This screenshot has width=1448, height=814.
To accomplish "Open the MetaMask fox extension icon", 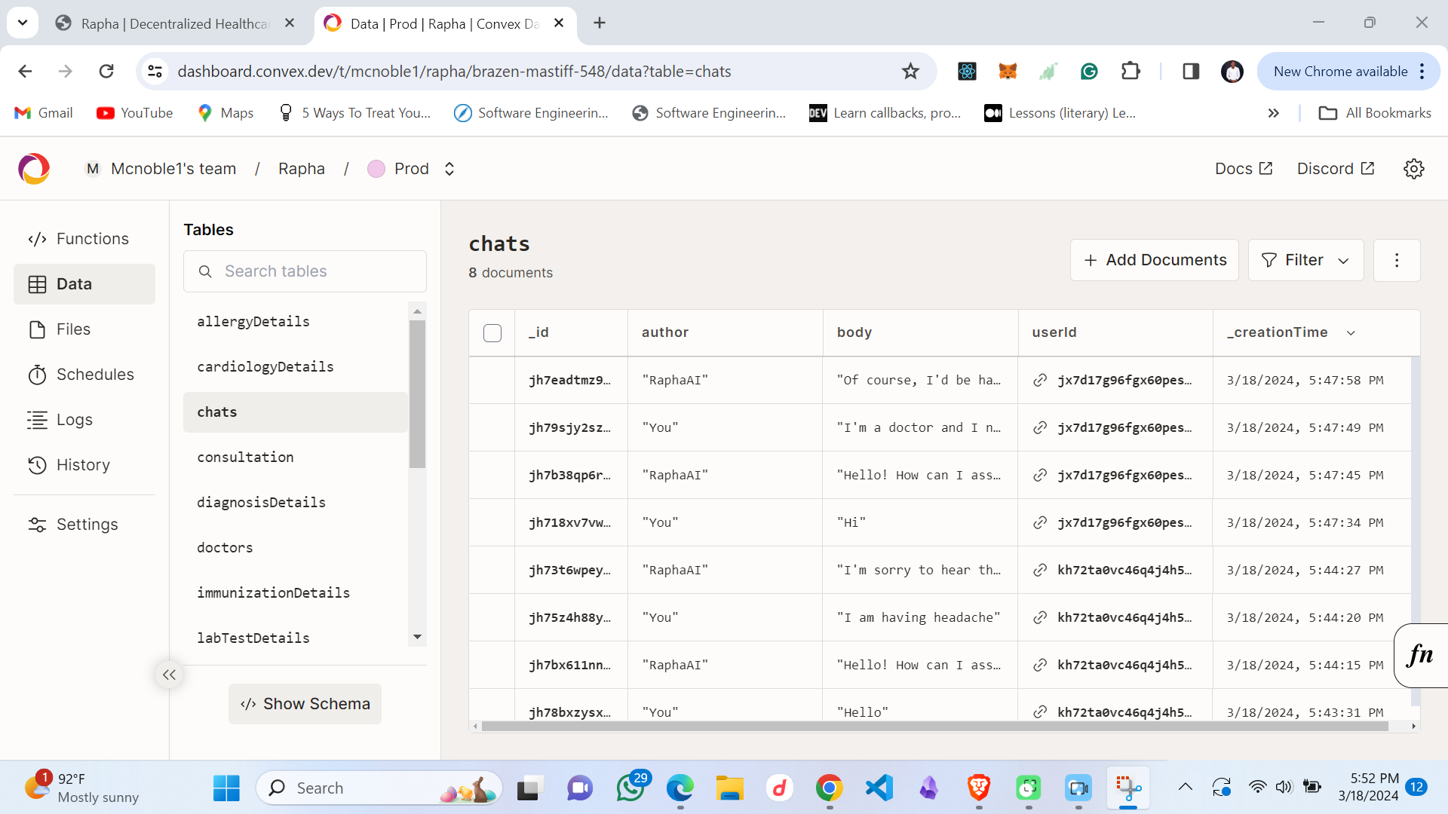I will (x=1008, y=71).
